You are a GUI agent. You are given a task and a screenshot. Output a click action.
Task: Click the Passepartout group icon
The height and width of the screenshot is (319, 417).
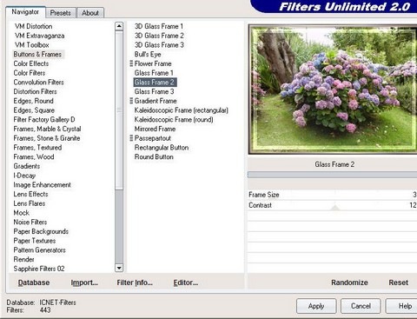click(131, 138)
